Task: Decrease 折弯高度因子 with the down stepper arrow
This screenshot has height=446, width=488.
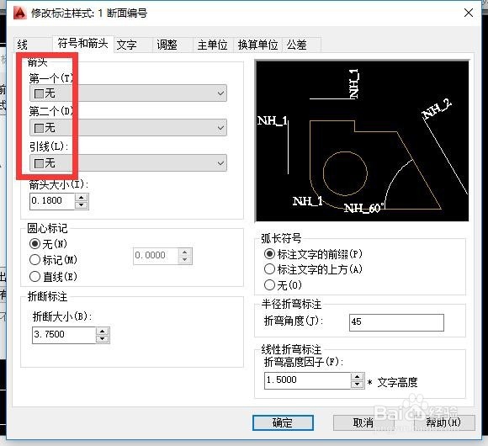Action: click(358, 385)
